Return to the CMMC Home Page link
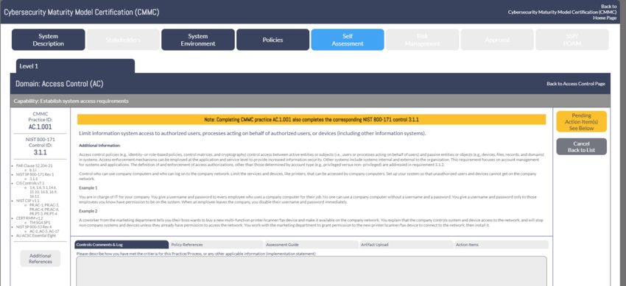The width and height of the screenshot is (626, 286). (x=562, y=12)
